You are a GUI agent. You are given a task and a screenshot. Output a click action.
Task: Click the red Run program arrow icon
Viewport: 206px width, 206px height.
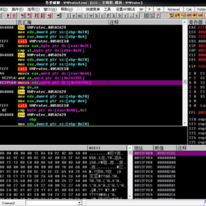(8, 15)
